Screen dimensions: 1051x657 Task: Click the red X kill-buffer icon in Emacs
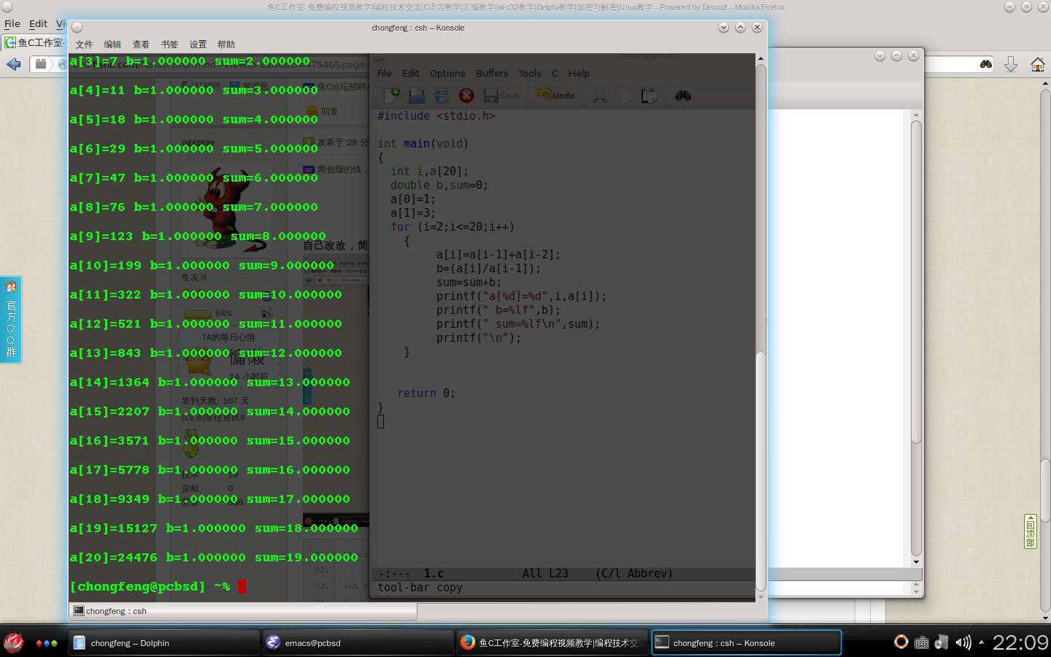(466, 96)
